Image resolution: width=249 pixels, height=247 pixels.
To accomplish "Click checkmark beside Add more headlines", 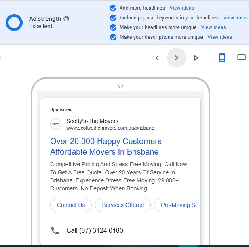I will pyautogui.click(x=113, y=8).
